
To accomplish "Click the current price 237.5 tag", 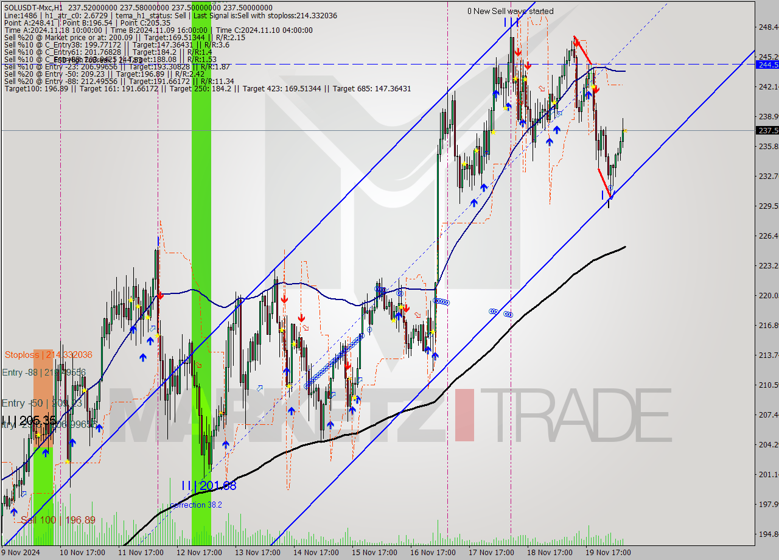I will (x=767, y=130).
